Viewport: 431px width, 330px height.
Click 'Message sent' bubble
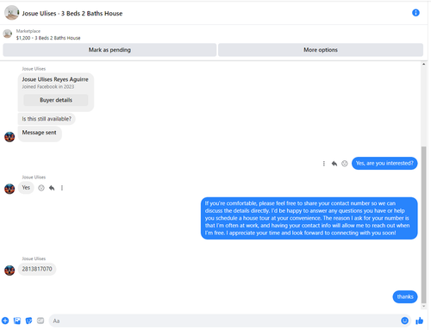(40, 134)
